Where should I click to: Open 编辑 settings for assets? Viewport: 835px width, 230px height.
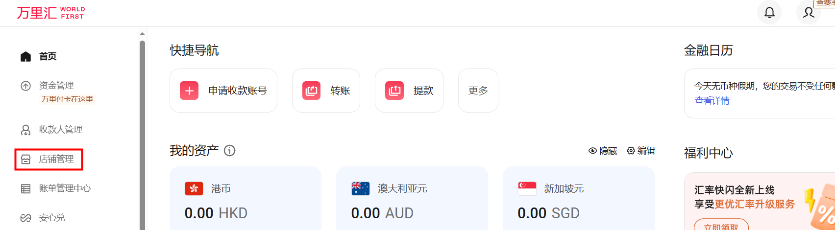coord(641,151)
